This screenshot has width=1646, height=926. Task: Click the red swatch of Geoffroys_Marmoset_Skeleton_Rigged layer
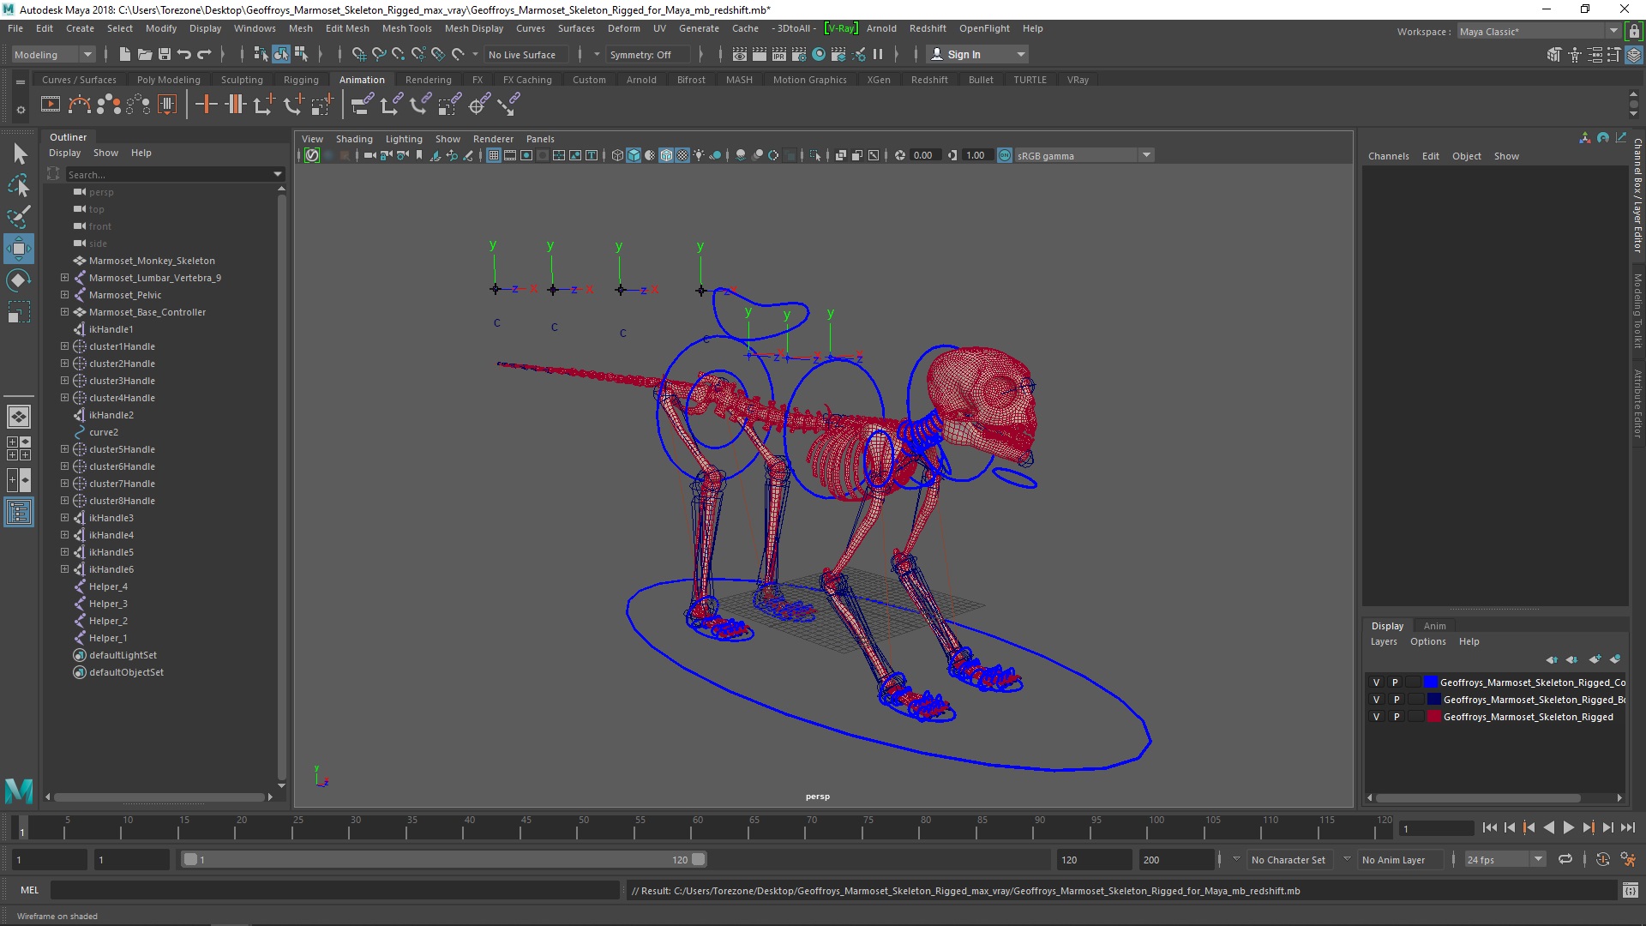[1433, 717]
